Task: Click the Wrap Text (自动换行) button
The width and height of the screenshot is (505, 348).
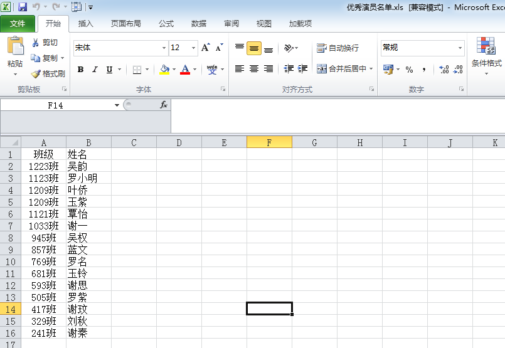Action: pos(338,48)
